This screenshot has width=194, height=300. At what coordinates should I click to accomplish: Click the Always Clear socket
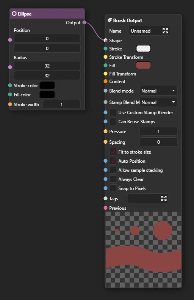point(105,179)
